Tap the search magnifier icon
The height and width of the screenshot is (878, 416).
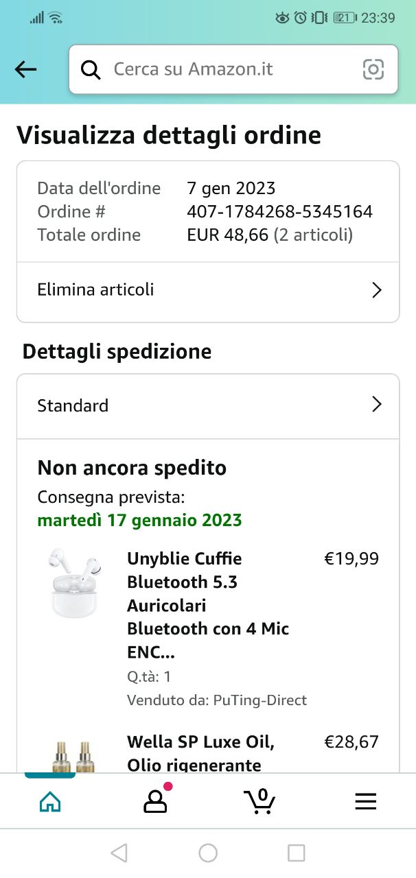tap(91, 69)
